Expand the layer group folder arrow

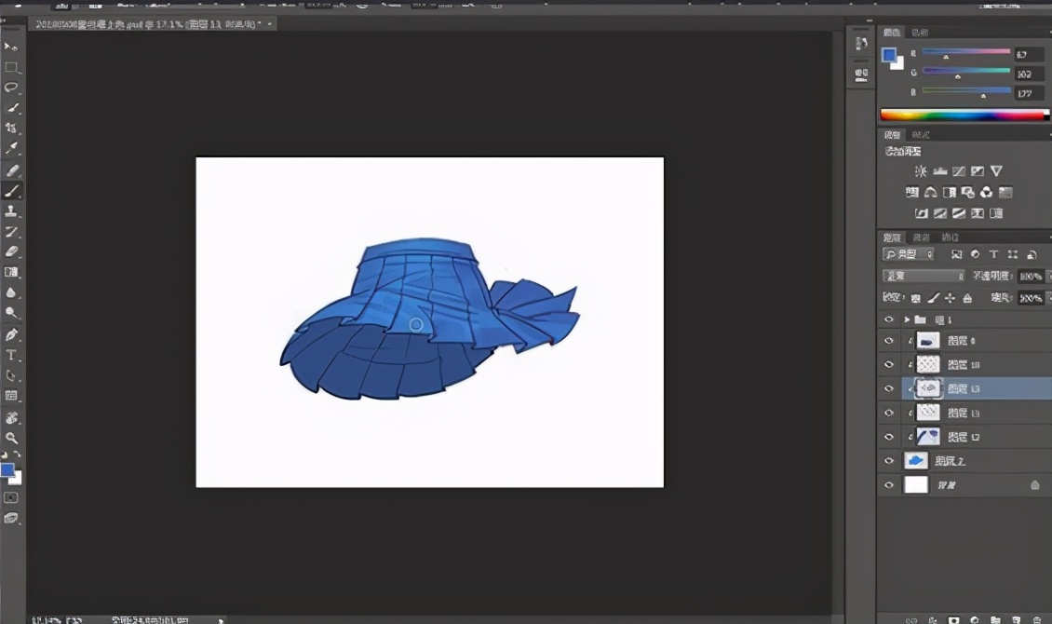click(x=907, y=319)
